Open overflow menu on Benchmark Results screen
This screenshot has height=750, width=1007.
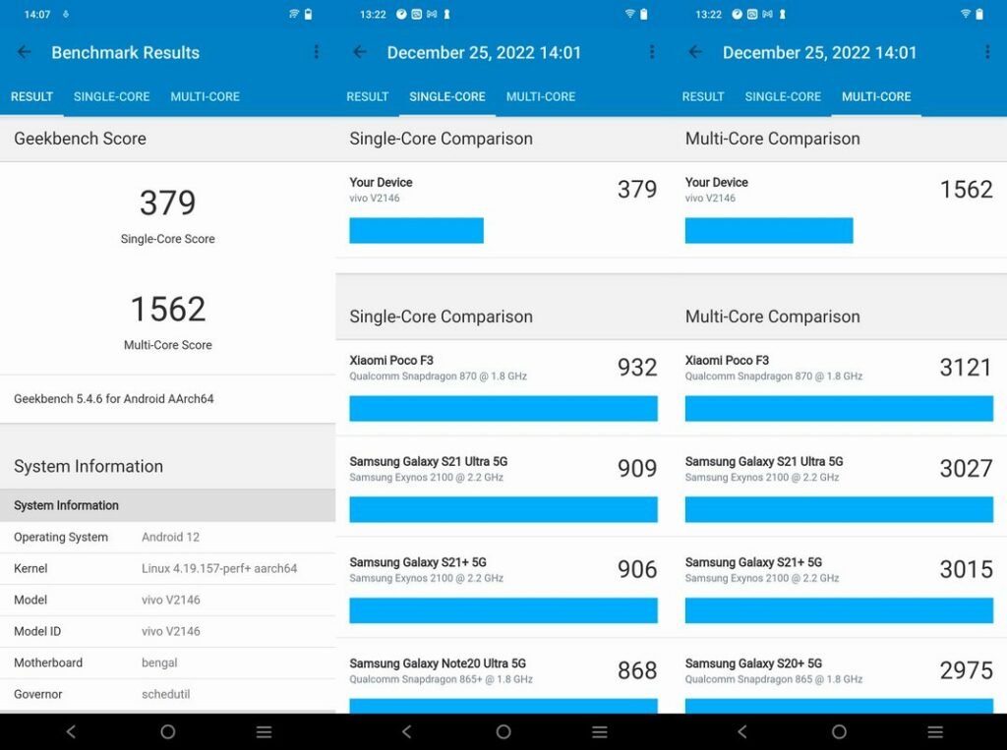point(316,52)
